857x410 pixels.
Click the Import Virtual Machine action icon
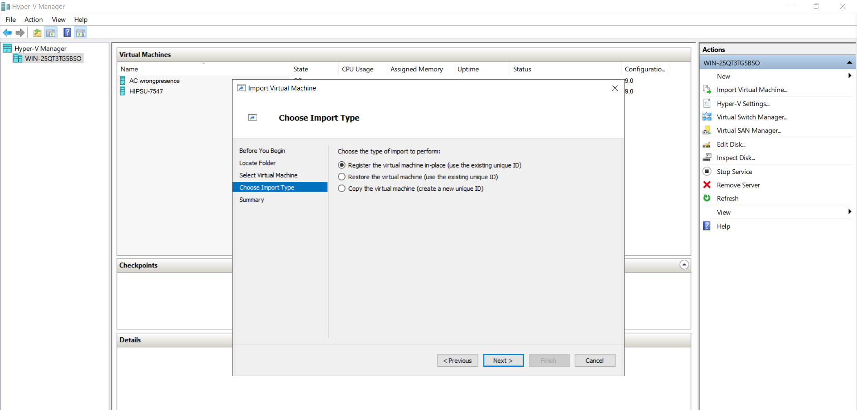[707, 90]
